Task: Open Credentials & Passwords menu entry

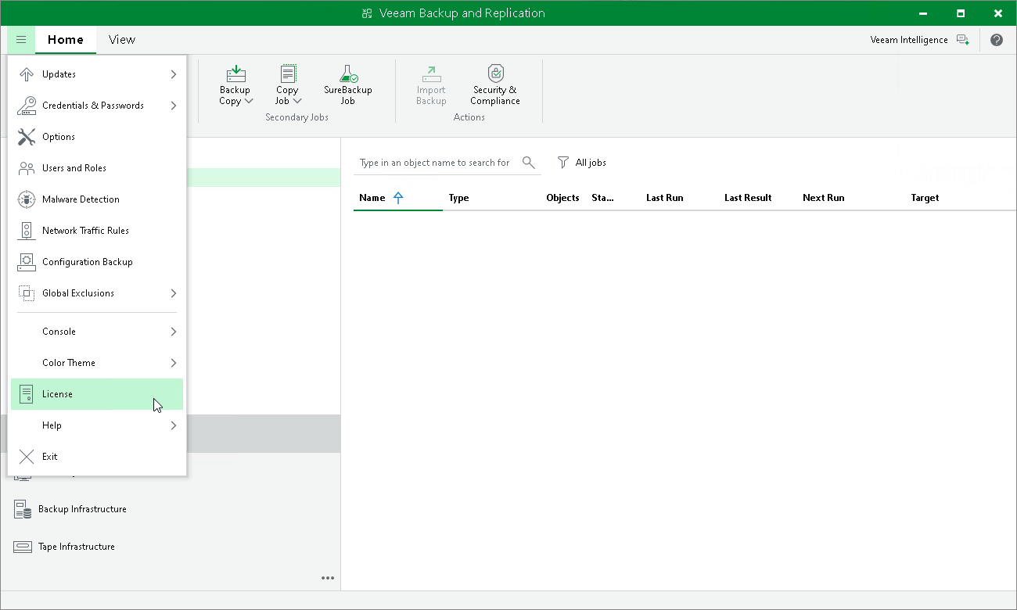Action: coord(97,106)
